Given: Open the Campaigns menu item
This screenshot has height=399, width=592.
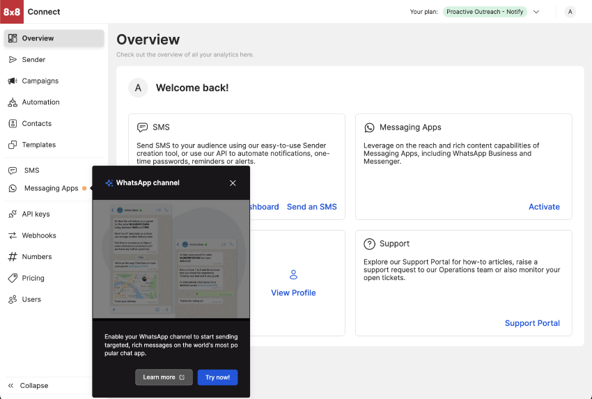Looking at the screenshot, I should tap(54, 81).
